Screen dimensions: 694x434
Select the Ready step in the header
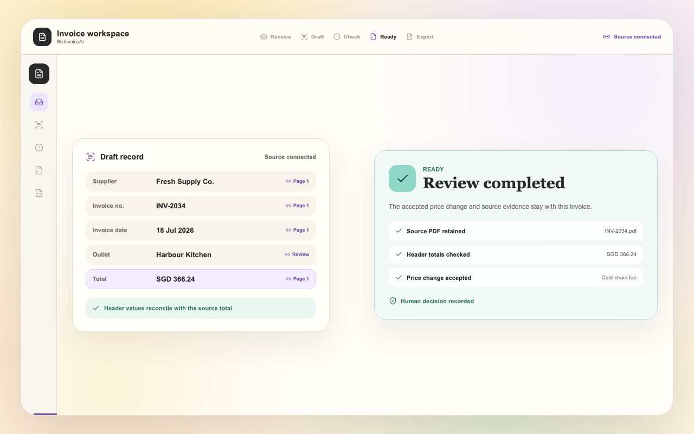tap(383, 37)
